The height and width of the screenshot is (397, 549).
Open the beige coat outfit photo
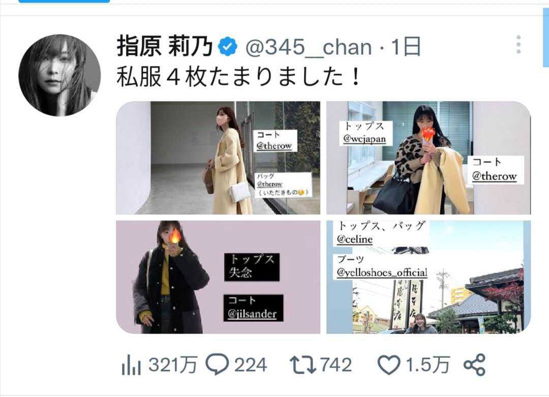[218, 158]
